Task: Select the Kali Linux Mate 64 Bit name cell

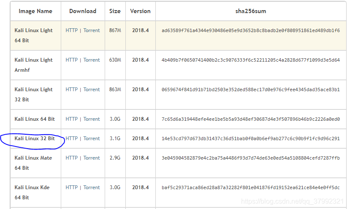Action: point(35,163)
